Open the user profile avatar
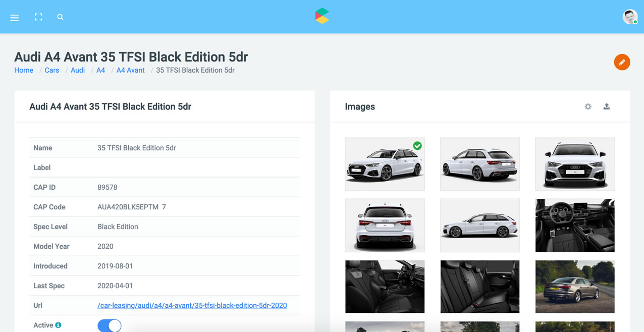Screen dimensions: 644x332 (x=630, y=17)
